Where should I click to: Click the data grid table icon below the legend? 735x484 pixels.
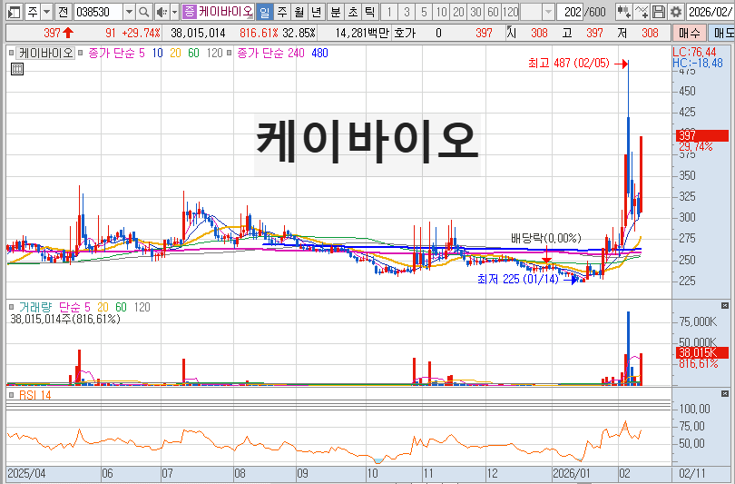tap(17, 69)
